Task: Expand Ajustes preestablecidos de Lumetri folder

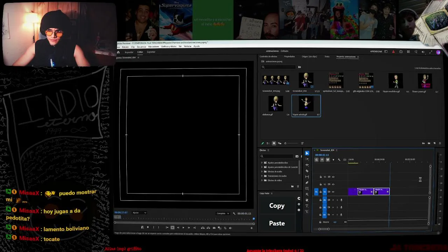Action: coord(261,167)
